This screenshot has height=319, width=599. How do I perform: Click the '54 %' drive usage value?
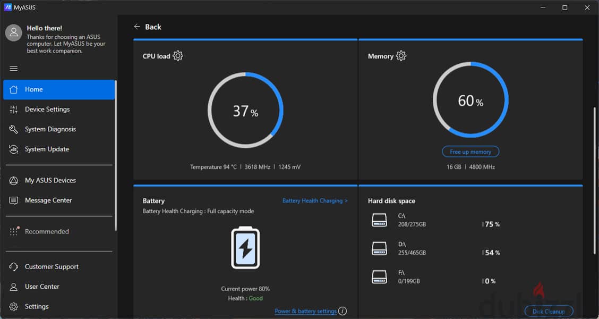(x=492, y=253)
